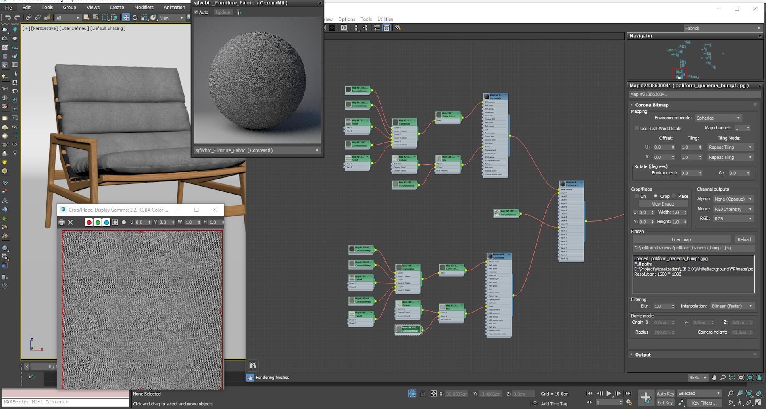The height and width of the screenshot is (409, 766).
Task: Toggle the red channel display swatch
Action: point(89,222)
